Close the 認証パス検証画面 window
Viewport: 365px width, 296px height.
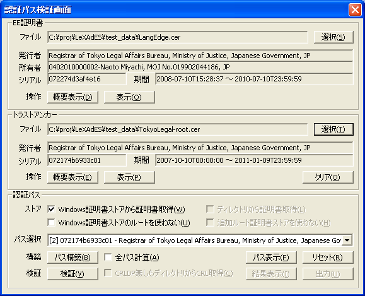355,10
